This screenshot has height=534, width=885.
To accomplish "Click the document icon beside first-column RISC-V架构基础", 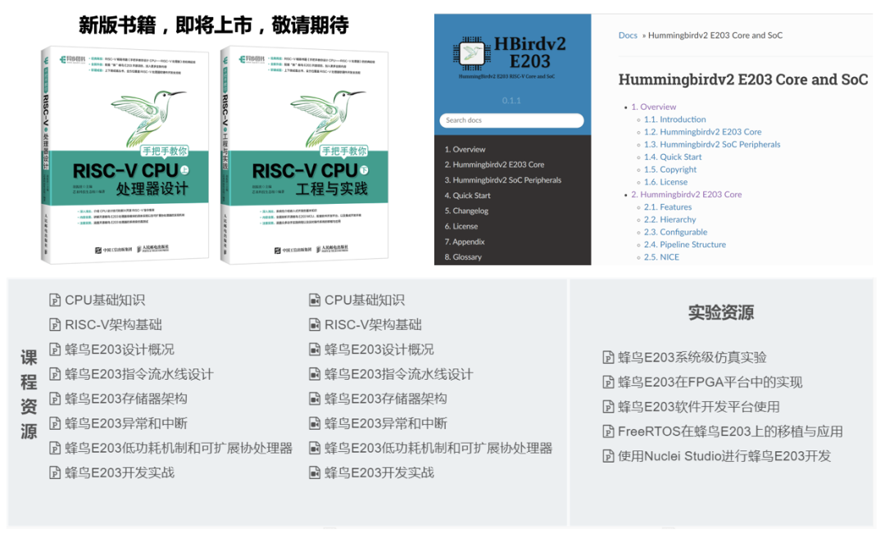I will [x=55, y=325].
